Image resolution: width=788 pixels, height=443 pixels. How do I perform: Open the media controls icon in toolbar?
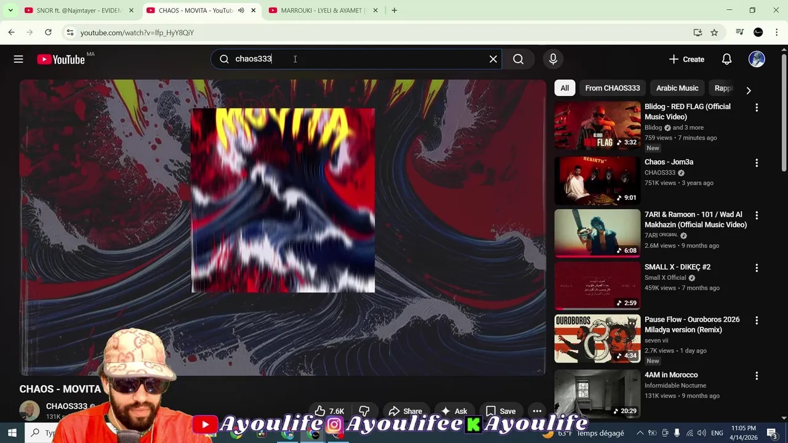pyautogui.click(x=740, y=32)
